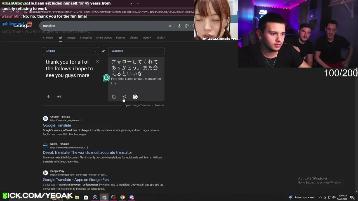Open Microsoft Store from the taskbar
Viewport: 358px width, 201px height.
tap(86, 197)
